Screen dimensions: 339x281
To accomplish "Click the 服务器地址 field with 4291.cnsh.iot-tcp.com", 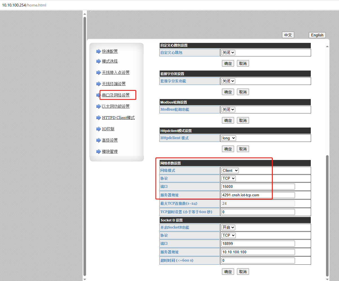I will 258,195.
